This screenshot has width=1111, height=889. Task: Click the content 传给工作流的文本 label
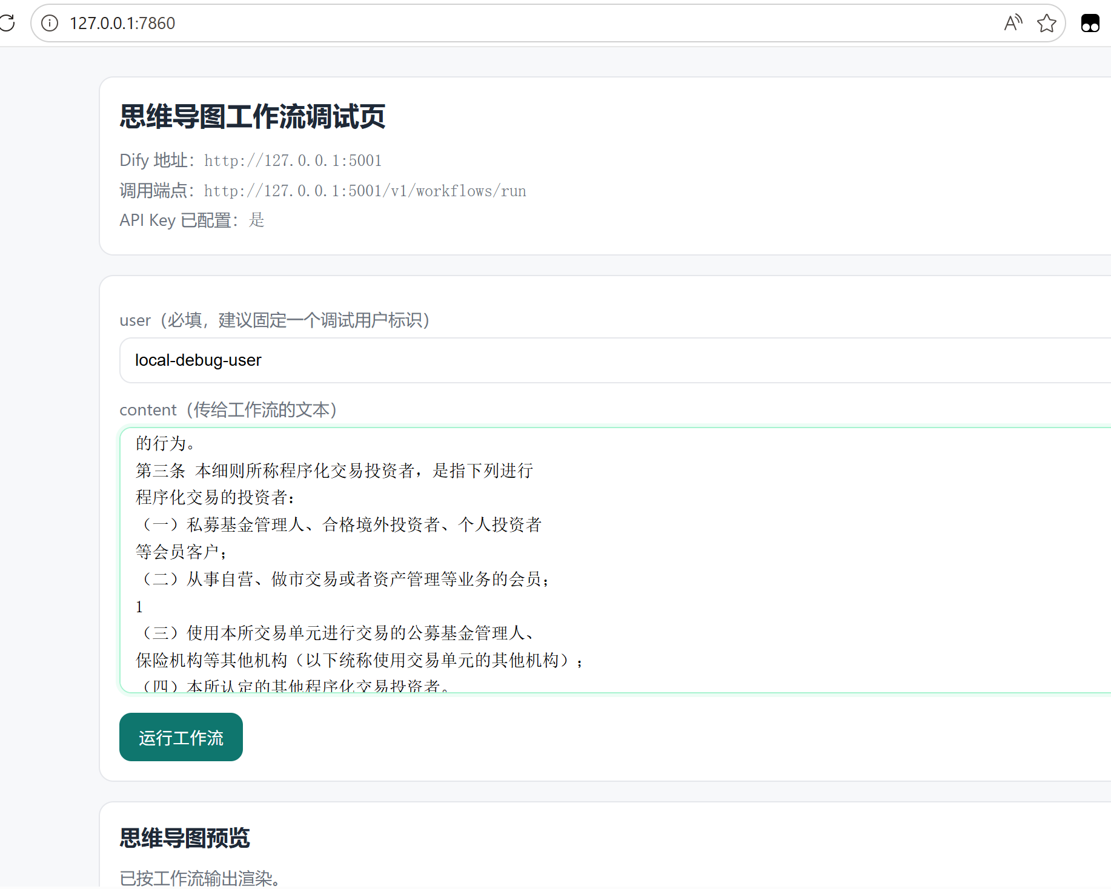coord(228,410)
